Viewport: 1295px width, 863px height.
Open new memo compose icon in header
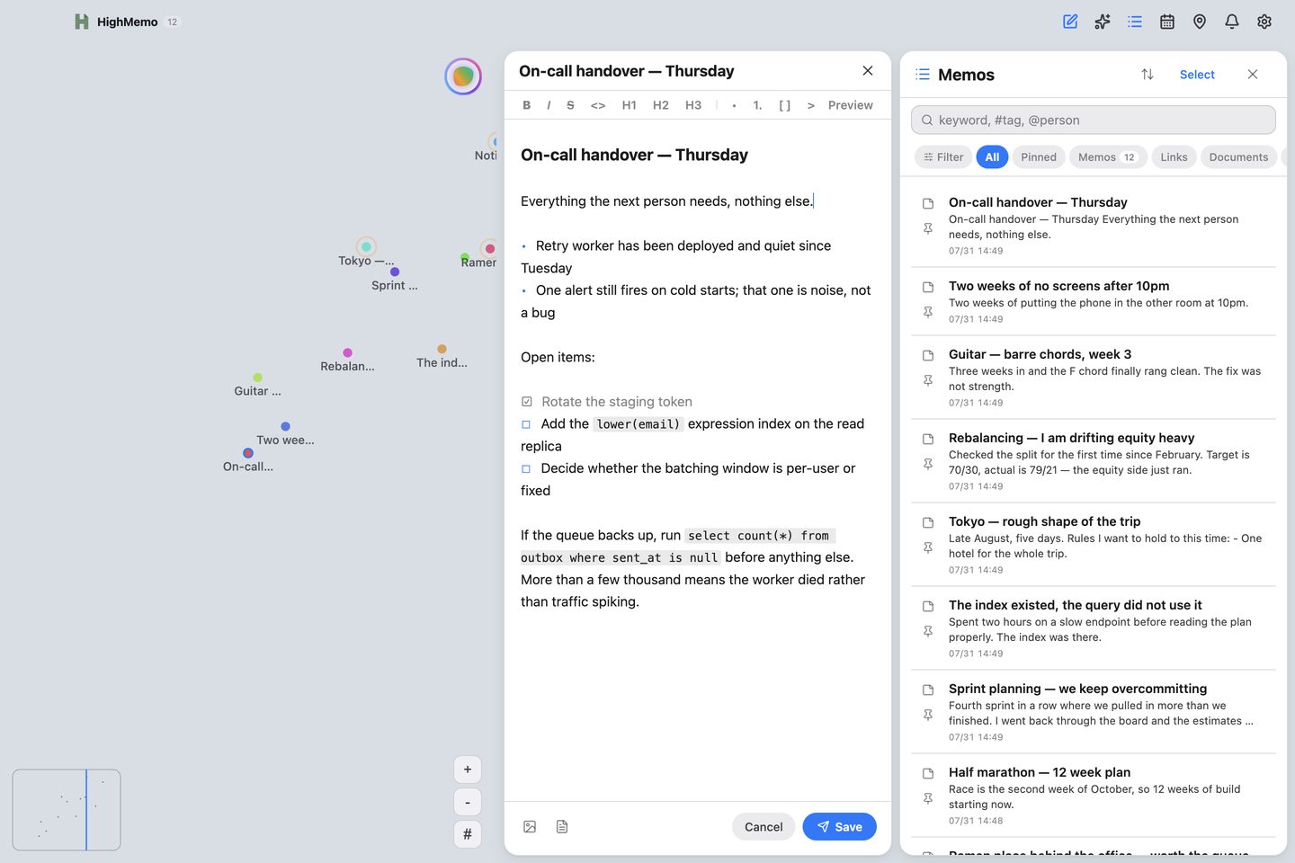coord(1070,22)
